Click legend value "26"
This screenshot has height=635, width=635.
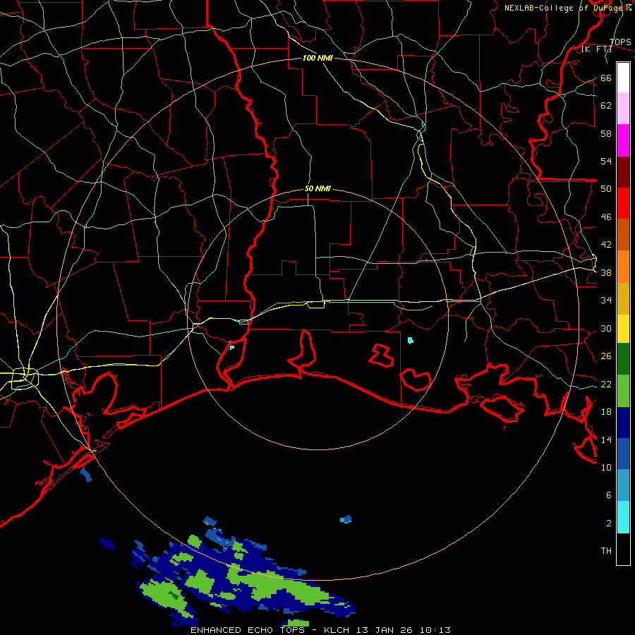point(606,356)
